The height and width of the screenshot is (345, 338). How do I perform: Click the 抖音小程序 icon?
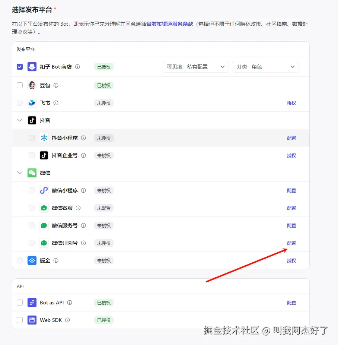point(44,138)
